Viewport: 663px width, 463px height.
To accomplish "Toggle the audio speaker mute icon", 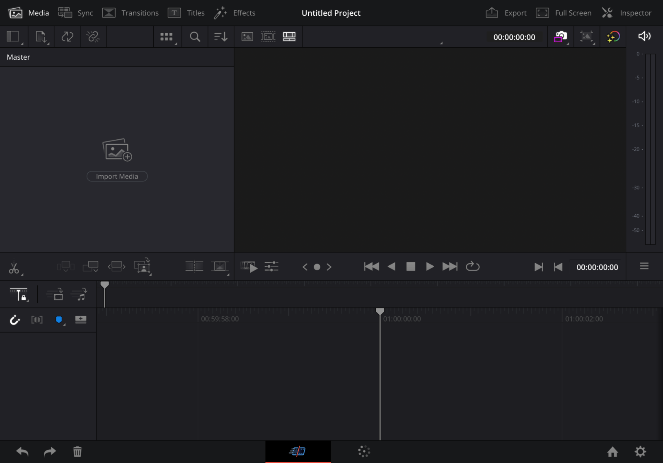I will (x=644, y=36).
